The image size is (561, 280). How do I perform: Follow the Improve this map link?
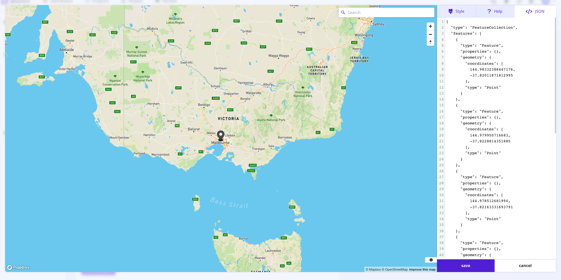pos(422,269)
